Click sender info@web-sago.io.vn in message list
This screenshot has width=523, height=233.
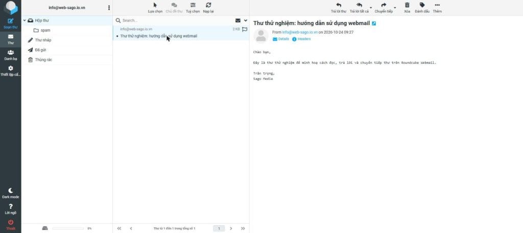pos(136,29)
